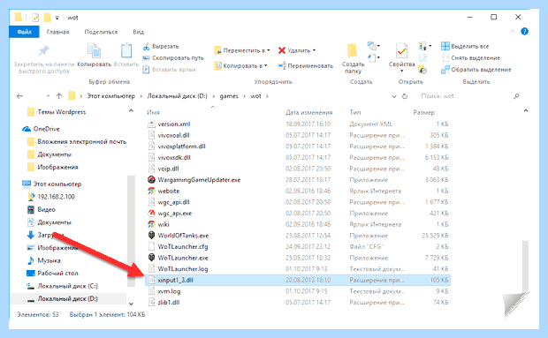548x338 pixels.
Task: Click the Копировать (Copy) ribbon icon
Action: coord(94,51)
